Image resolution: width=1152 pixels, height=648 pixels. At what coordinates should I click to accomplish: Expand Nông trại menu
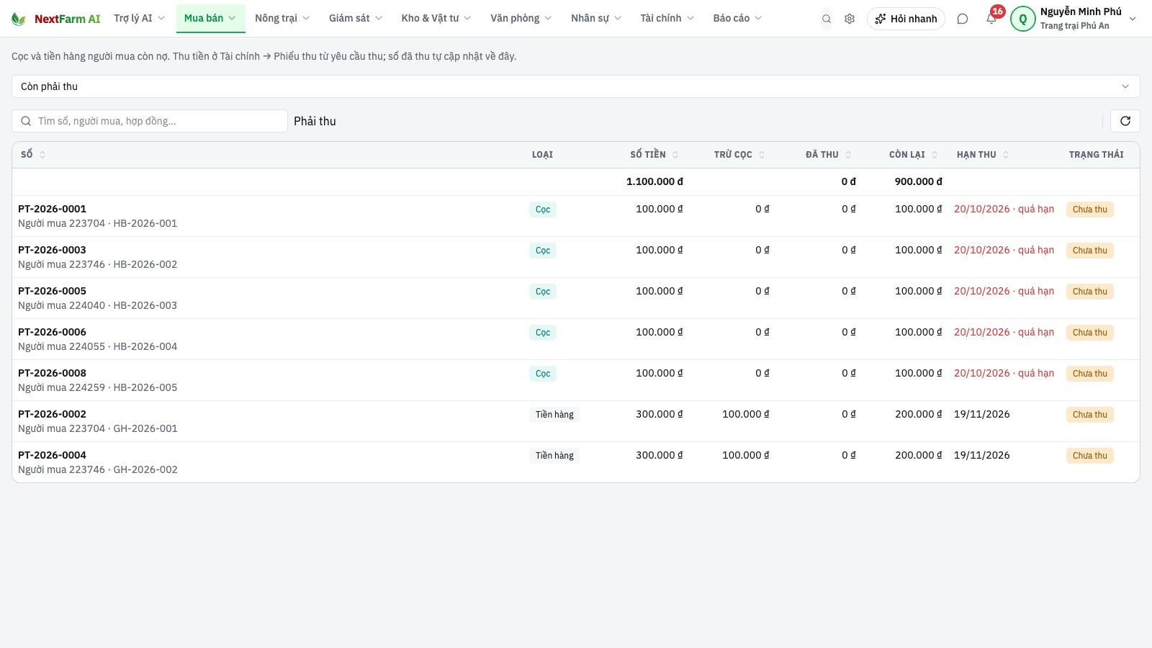(282, 18)
